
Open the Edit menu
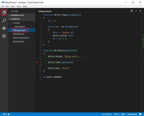(7, 6)
